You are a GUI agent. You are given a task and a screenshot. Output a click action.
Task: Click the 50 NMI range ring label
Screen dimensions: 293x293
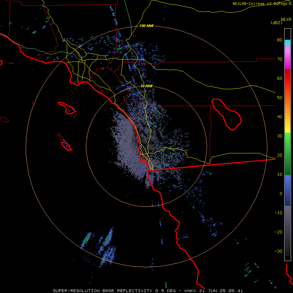point(147,86)
